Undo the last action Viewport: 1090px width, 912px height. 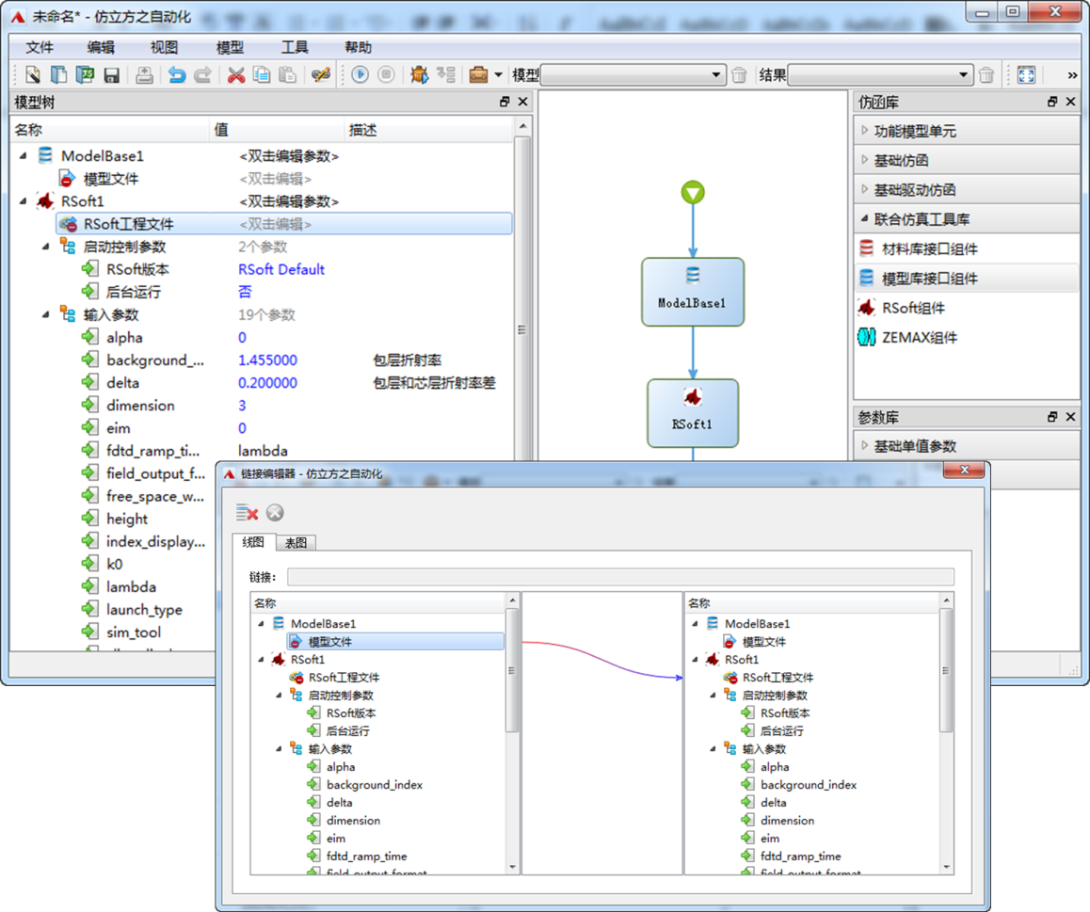(x=177, y=75)
